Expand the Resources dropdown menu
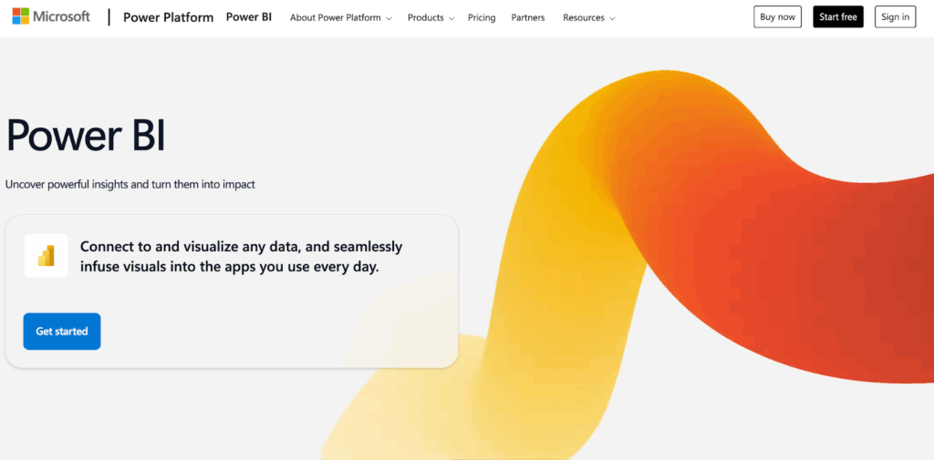Viewport: 934px width, 460px height. point(588,17)
